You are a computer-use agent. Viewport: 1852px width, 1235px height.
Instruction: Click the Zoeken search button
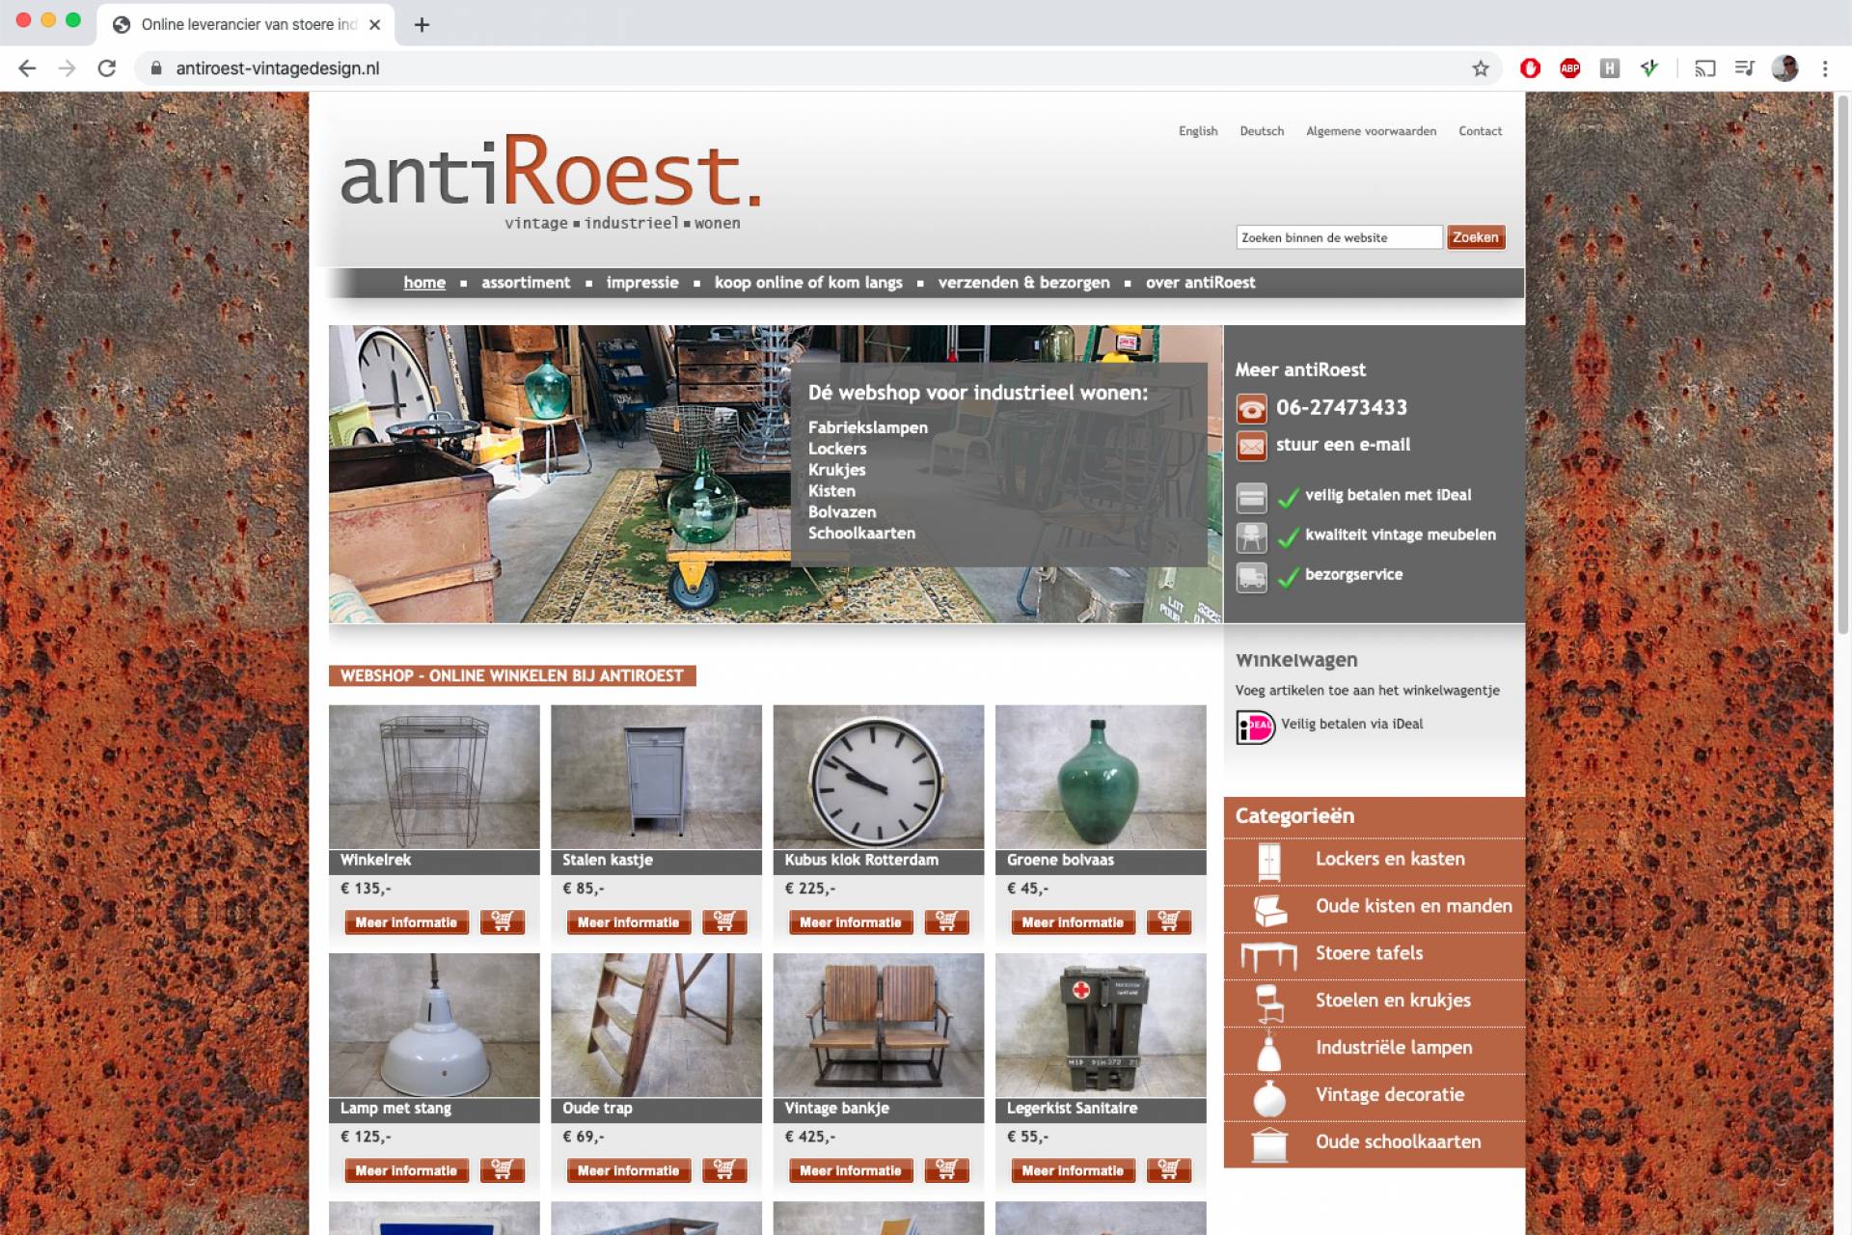click(x=1475, y=237)
